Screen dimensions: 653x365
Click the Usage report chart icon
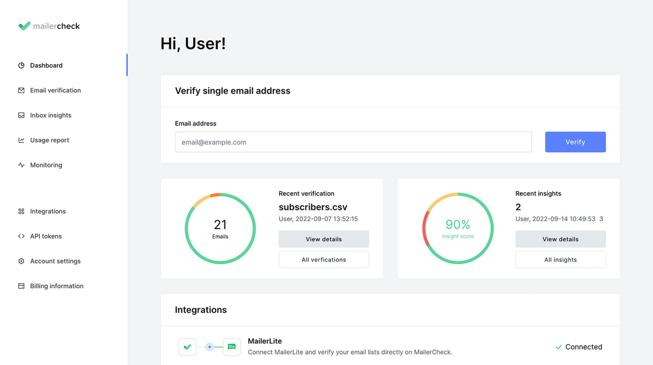click(x=21, y=140)
